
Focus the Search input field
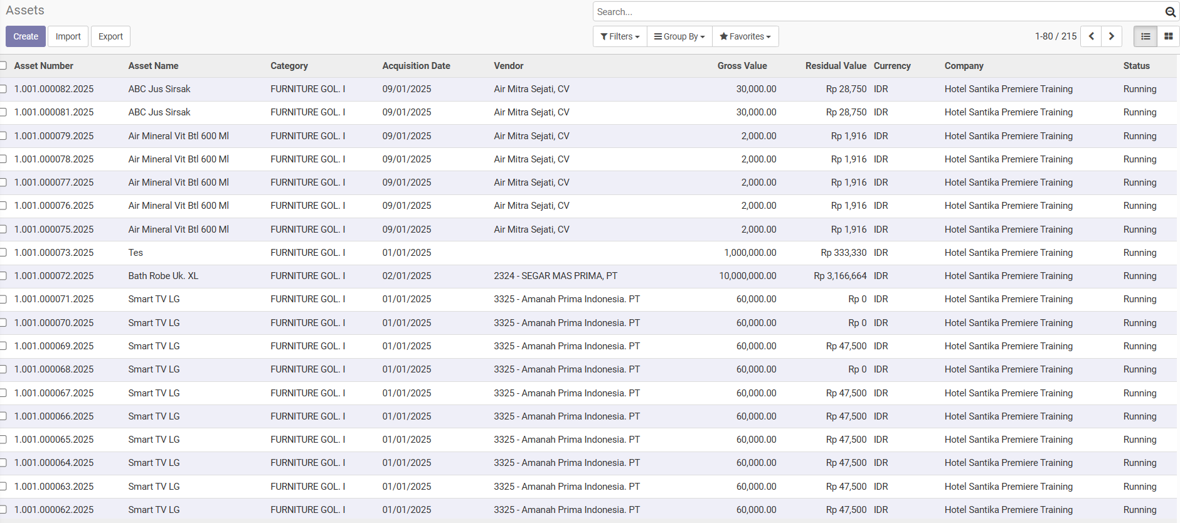coord(878,12)
